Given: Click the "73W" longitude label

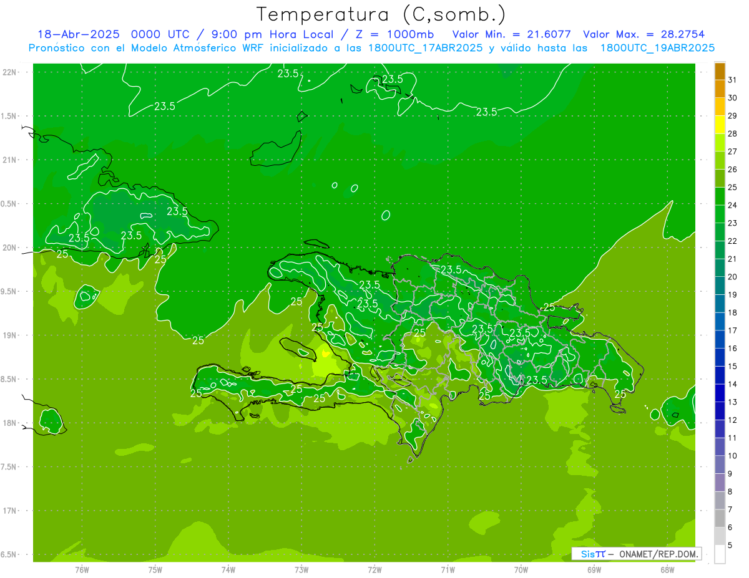Looking at the screenshot, I should (301, 569).
